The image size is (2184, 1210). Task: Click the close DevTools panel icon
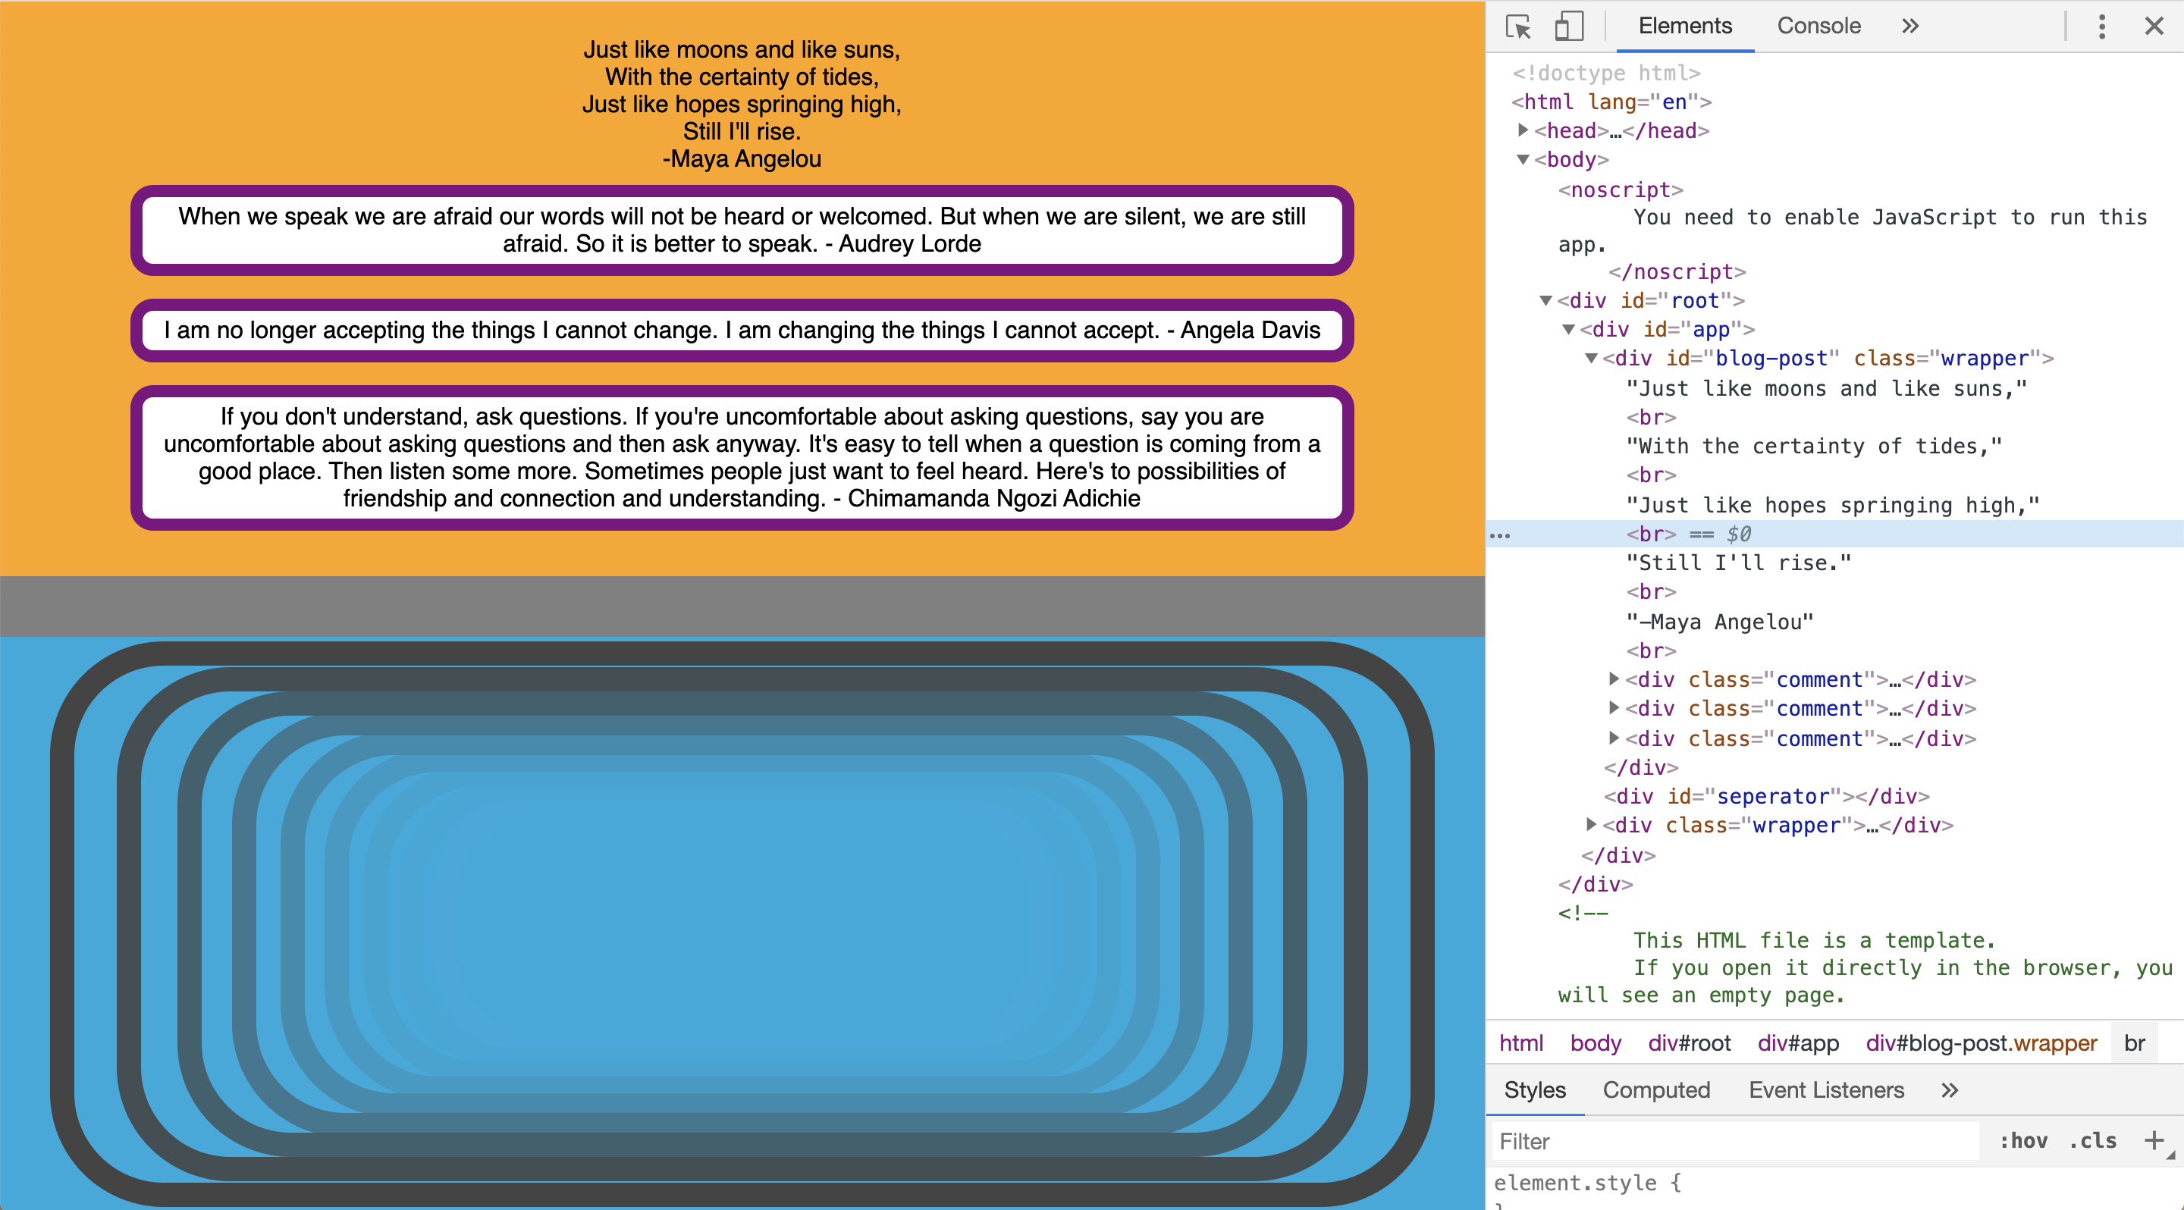point(2154,27)
